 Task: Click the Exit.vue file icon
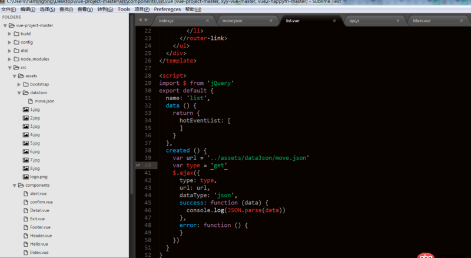26,219
